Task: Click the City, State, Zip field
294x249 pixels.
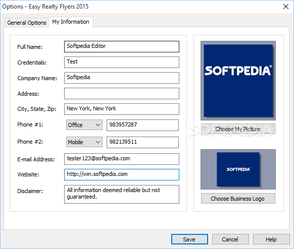Action: [x=122, y=109]
